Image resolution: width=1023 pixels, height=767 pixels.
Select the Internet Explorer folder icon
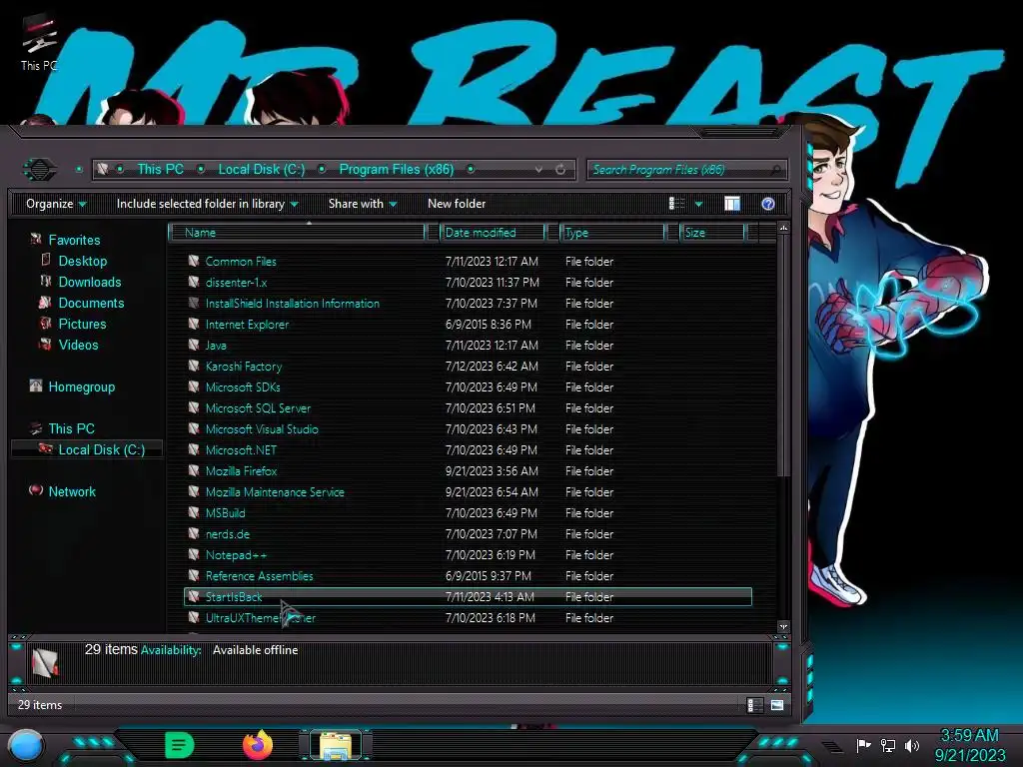click(x=194, y=324)
